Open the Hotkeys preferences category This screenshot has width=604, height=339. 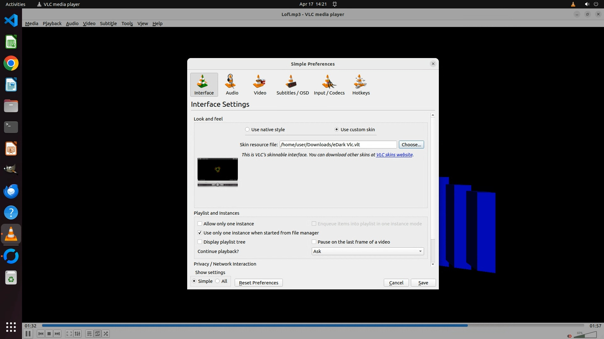click(361, 85)
